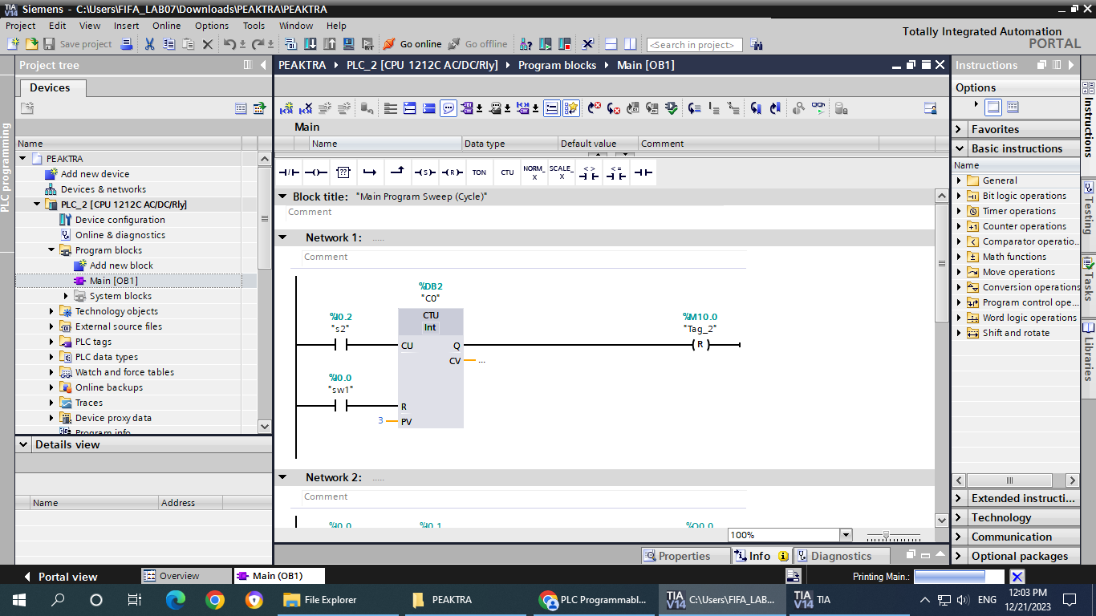
Task: Click the Cut scissors icon in toolbar
Action: 149,44
